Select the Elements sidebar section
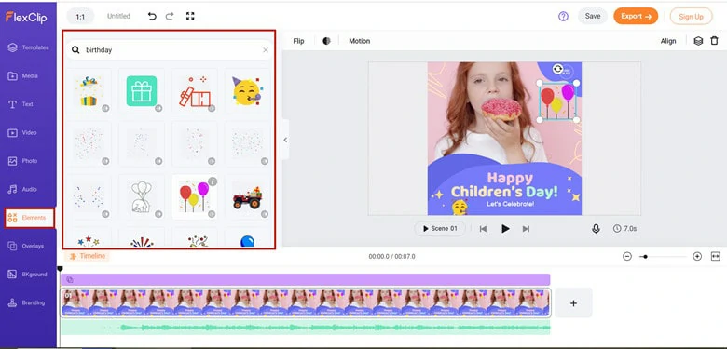Image resolution: width=727 pixels, height=349 pixels. click(29, 218)
